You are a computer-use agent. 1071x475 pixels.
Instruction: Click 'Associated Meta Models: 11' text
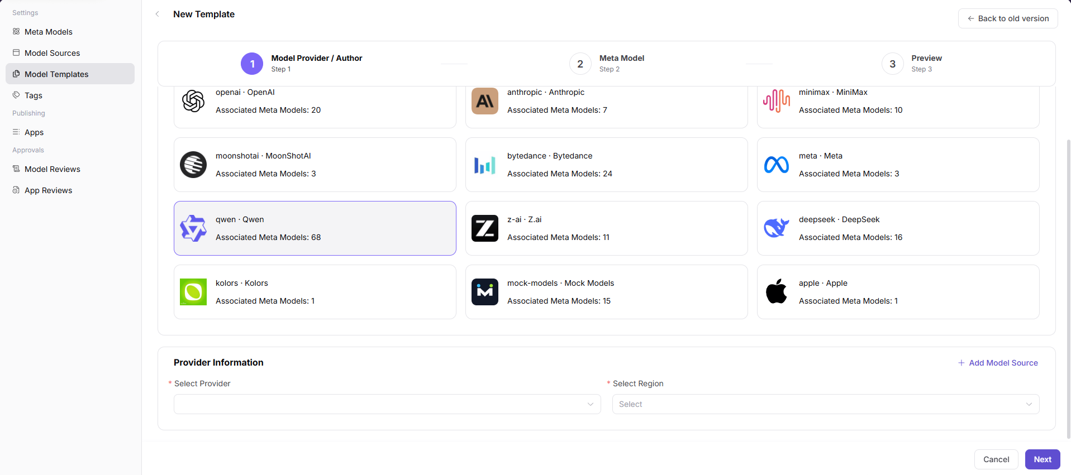pyautogui.click(x=559, y=237)
